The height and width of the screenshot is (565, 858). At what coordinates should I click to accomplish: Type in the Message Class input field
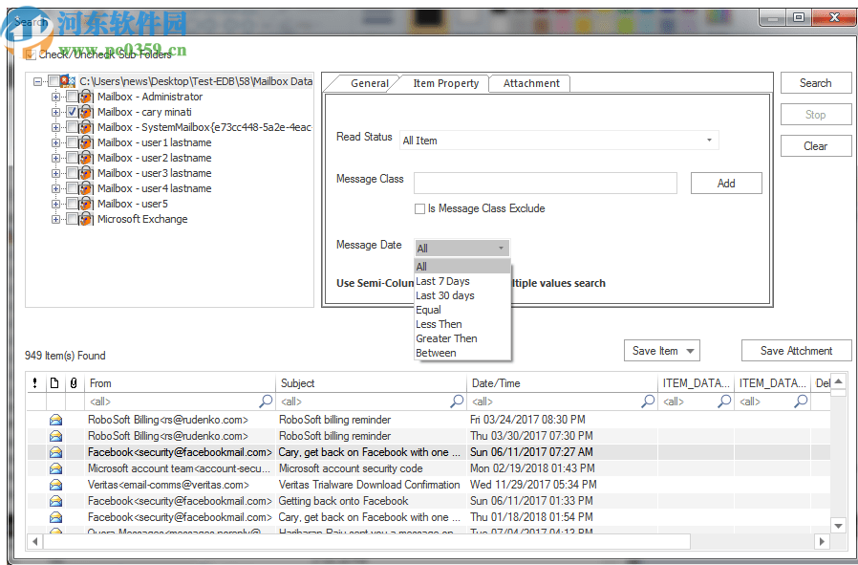(545, 183)
